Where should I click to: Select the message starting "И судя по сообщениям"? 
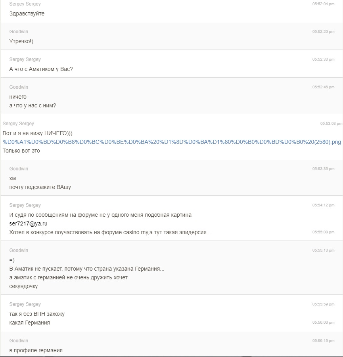click(x=100, y=215)
